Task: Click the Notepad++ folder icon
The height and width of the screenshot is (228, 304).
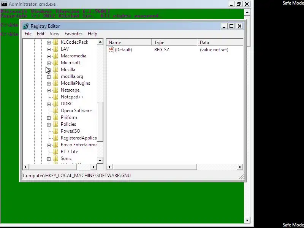Action: (x=55, y=97)
